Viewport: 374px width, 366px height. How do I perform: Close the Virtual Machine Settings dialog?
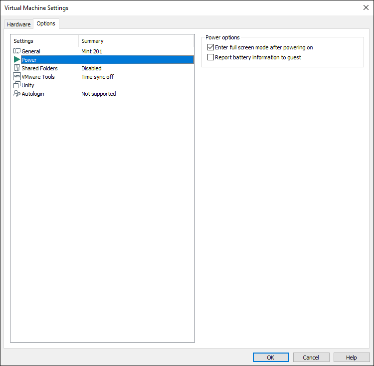point(366,7)
